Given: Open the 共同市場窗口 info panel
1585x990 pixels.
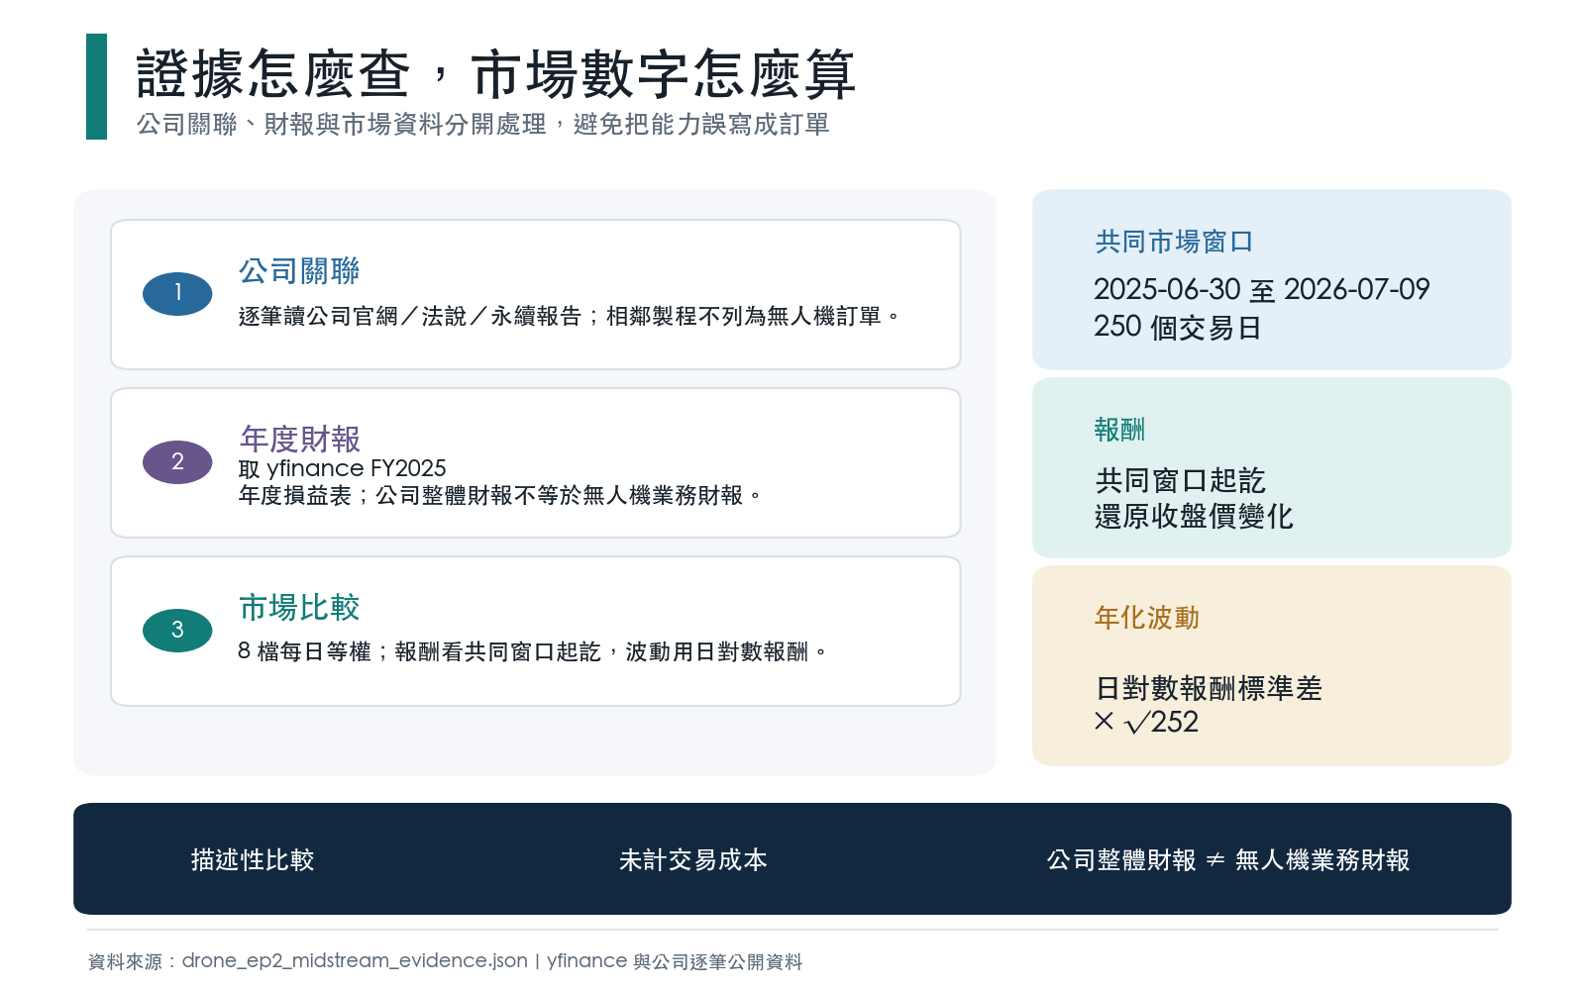Looking at the screenshot, I should pyautogui.click(x=1272, y=280).
